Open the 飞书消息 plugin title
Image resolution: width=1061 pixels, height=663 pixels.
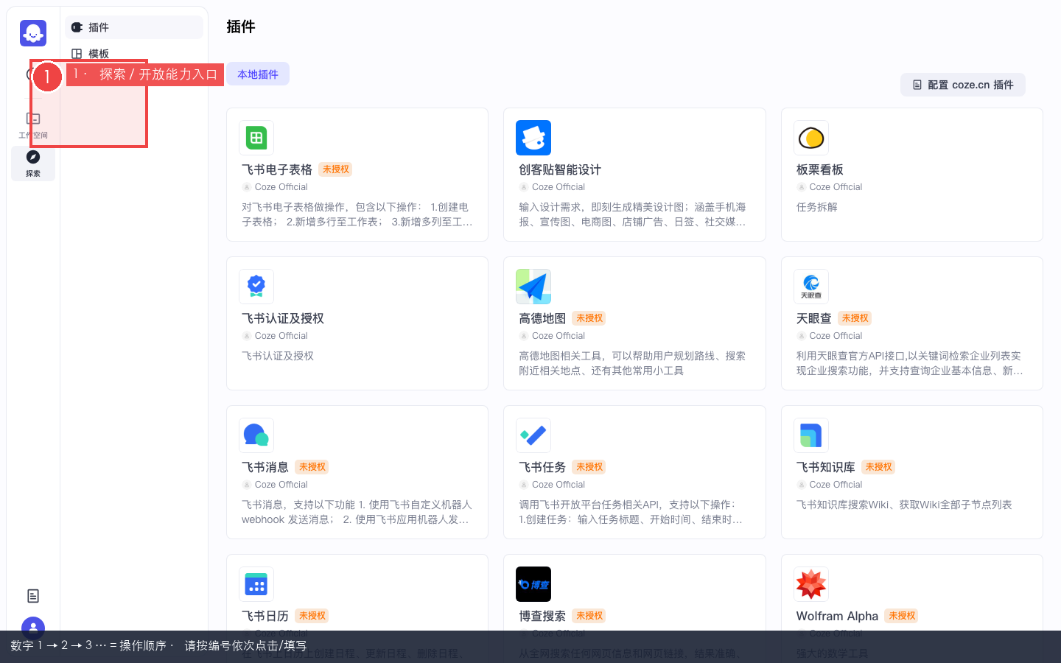point(265,467)
